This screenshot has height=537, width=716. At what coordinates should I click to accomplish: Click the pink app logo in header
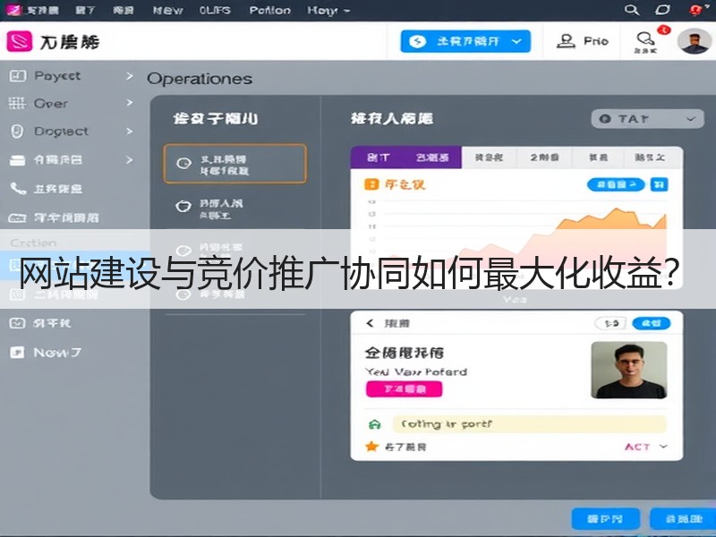point(20,41)
